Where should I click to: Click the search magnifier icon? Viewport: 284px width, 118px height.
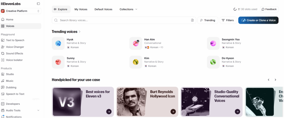(56, 20)
